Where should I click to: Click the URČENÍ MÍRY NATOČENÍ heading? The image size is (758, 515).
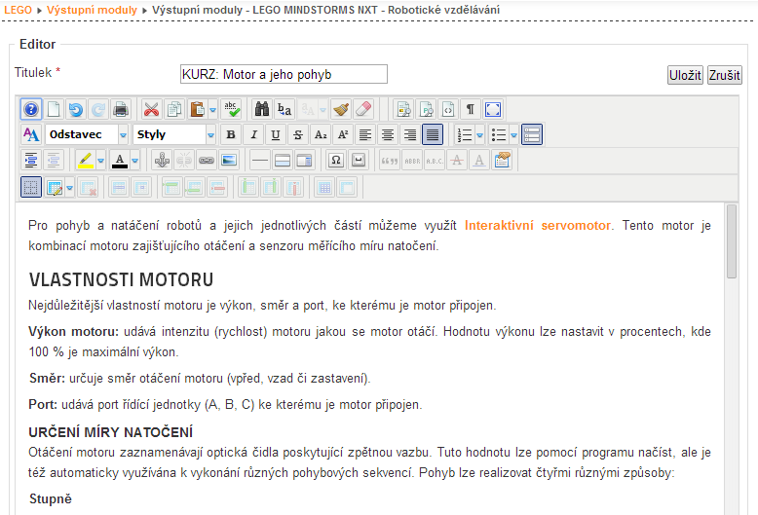tap(111, 432)
